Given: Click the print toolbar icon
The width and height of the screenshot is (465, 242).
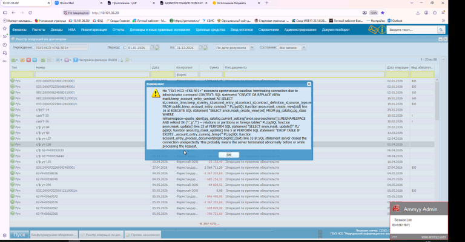Looking at the screenshot, I should [58, 60].
